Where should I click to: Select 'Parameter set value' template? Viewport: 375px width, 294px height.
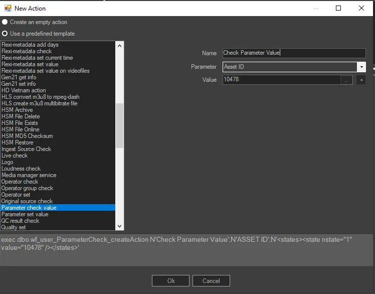click(x=25, y=214)
